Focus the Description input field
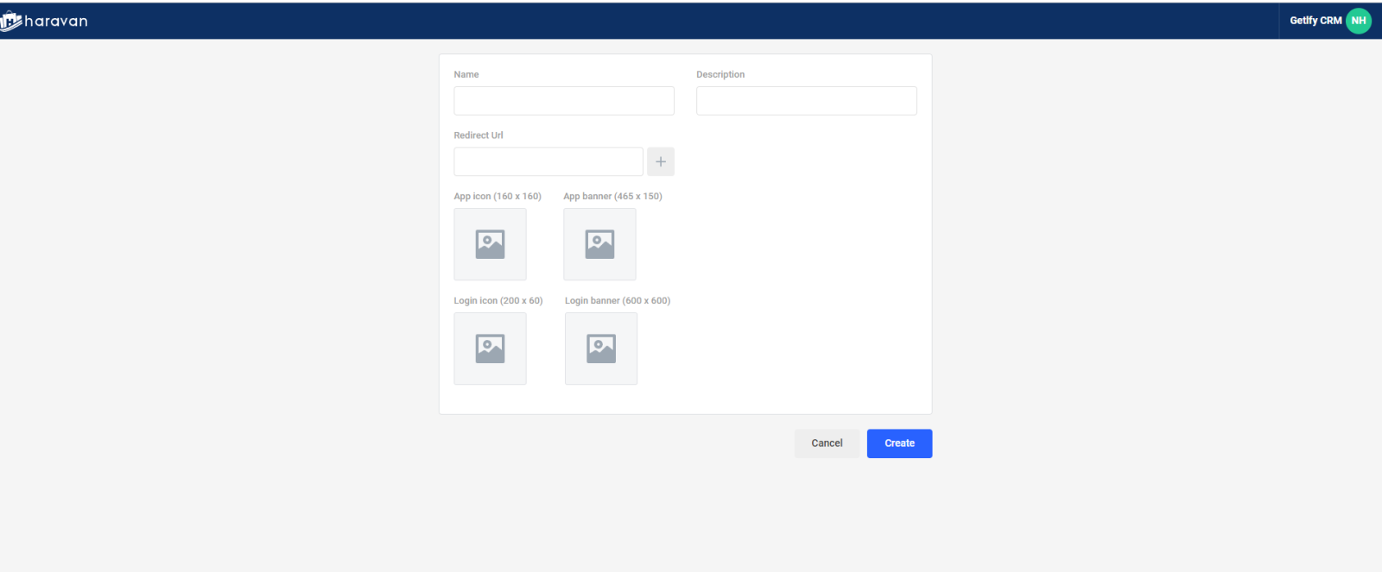Screen dimensions: 1382x572 (x=806, y=101)
